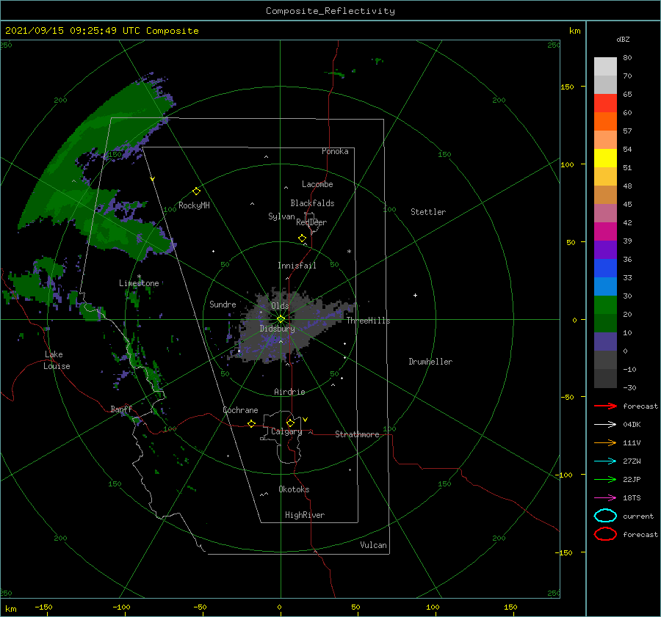Click the yellow radar-site diamond between Olds and Didsbury
661x617 pixels.
[281, 319]
